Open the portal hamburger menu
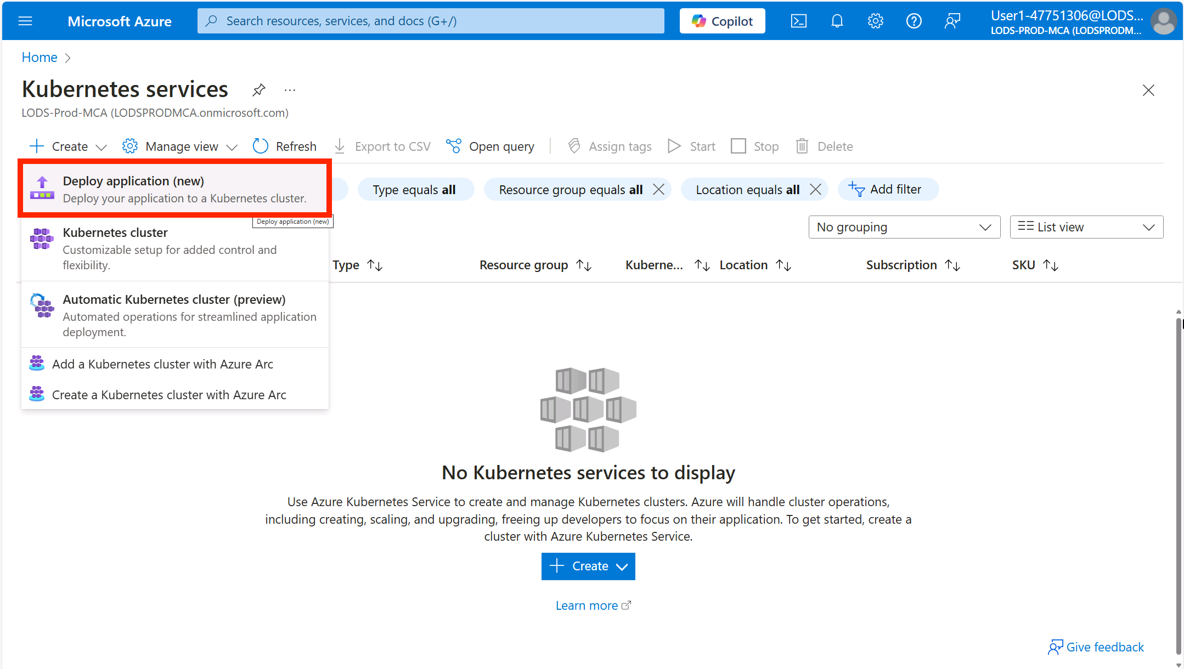Image resolution: width=1184 pixels, height=669 pixels. pyautogui.click(x=25, y=21)
